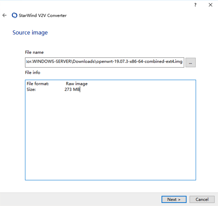Viewport: 218px width, 206px height.
Task: Click the 273 MB size value
Action: pos(72,89)
